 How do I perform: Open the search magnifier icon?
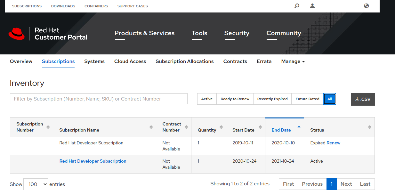pyautogui.click(x=297, y=6)
